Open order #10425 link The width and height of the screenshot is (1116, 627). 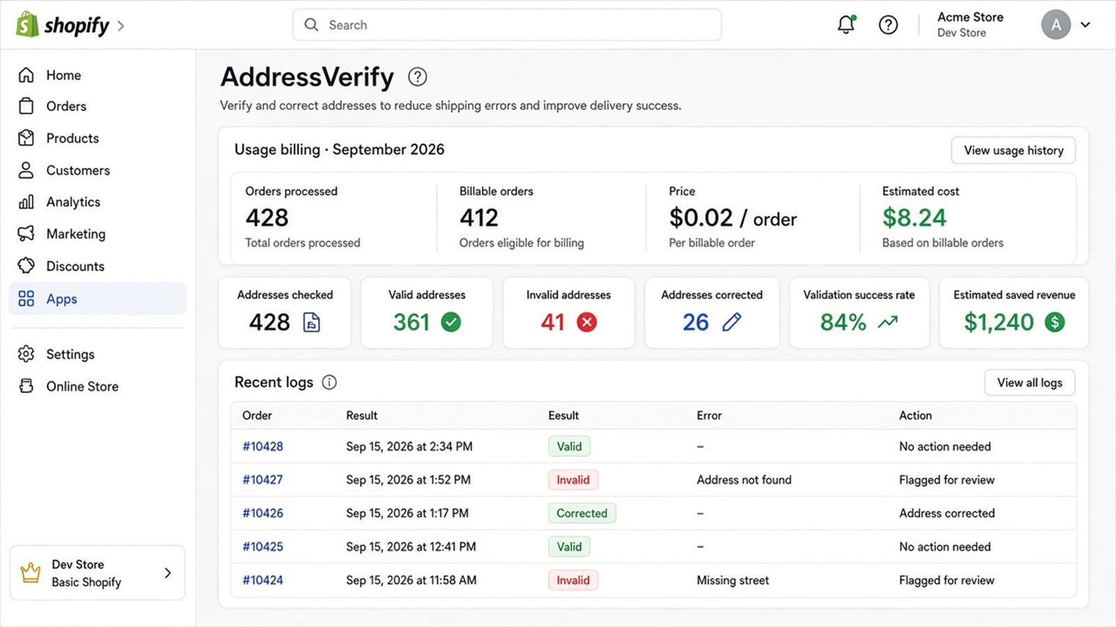click(x=263, y=547)
